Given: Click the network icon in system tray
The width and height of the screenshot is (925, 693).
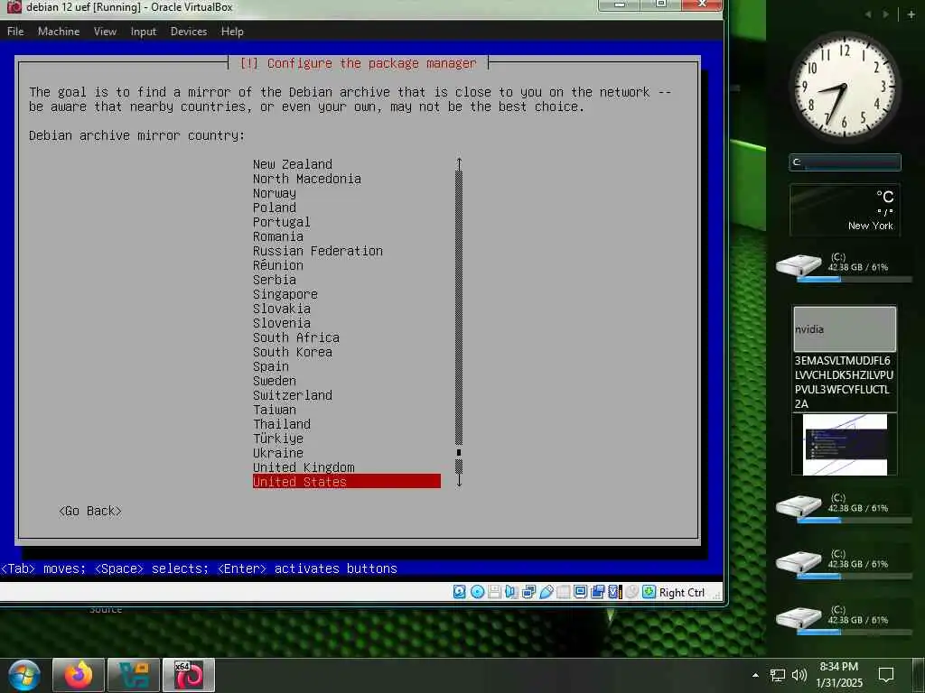Looking at the screenshot, I should [778, 675].
